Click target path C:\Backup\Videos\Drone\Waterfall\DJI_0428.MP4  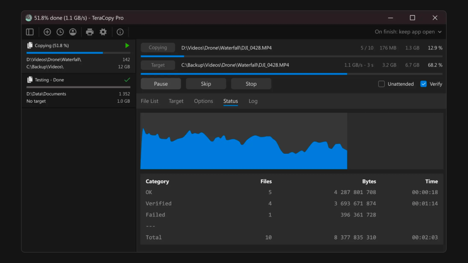click(235, 65)
